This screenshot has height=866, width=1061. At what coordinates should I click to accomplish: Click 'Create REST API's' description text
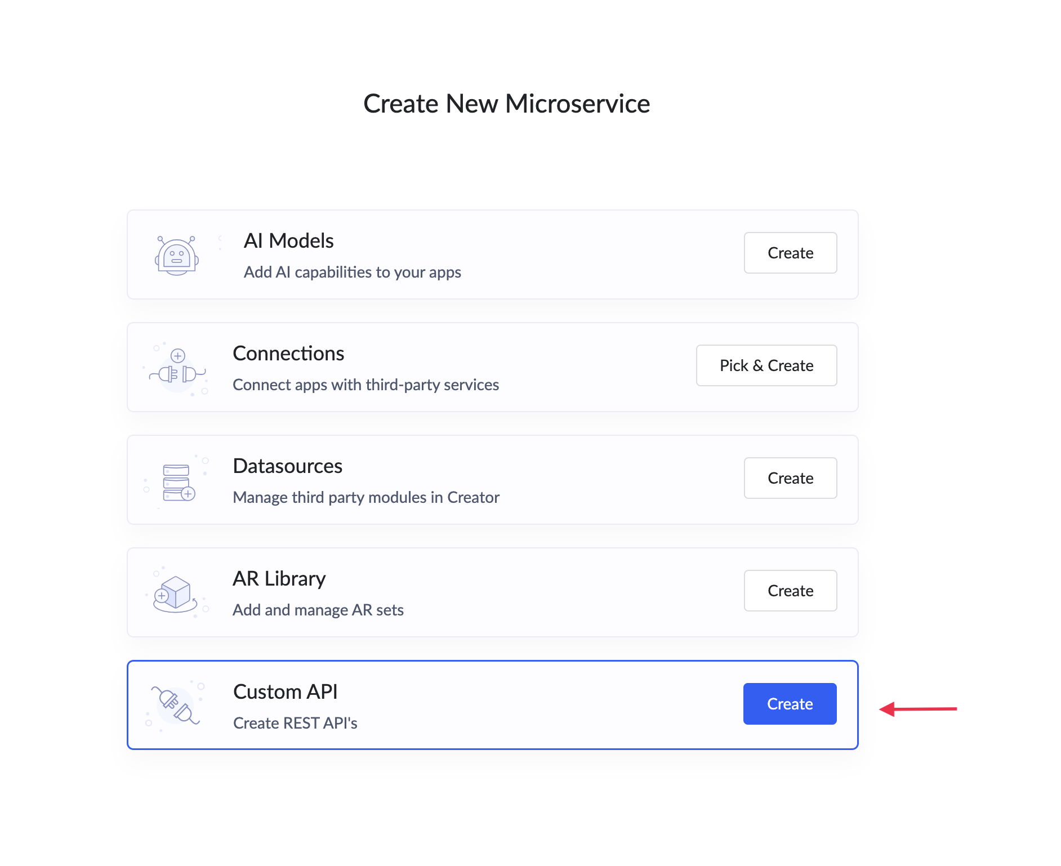coord(295,724)
